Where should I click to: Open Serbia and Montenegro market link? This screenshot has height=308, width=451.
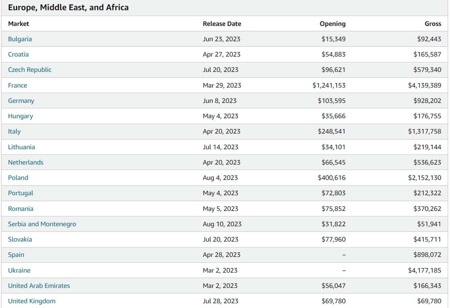42,224
